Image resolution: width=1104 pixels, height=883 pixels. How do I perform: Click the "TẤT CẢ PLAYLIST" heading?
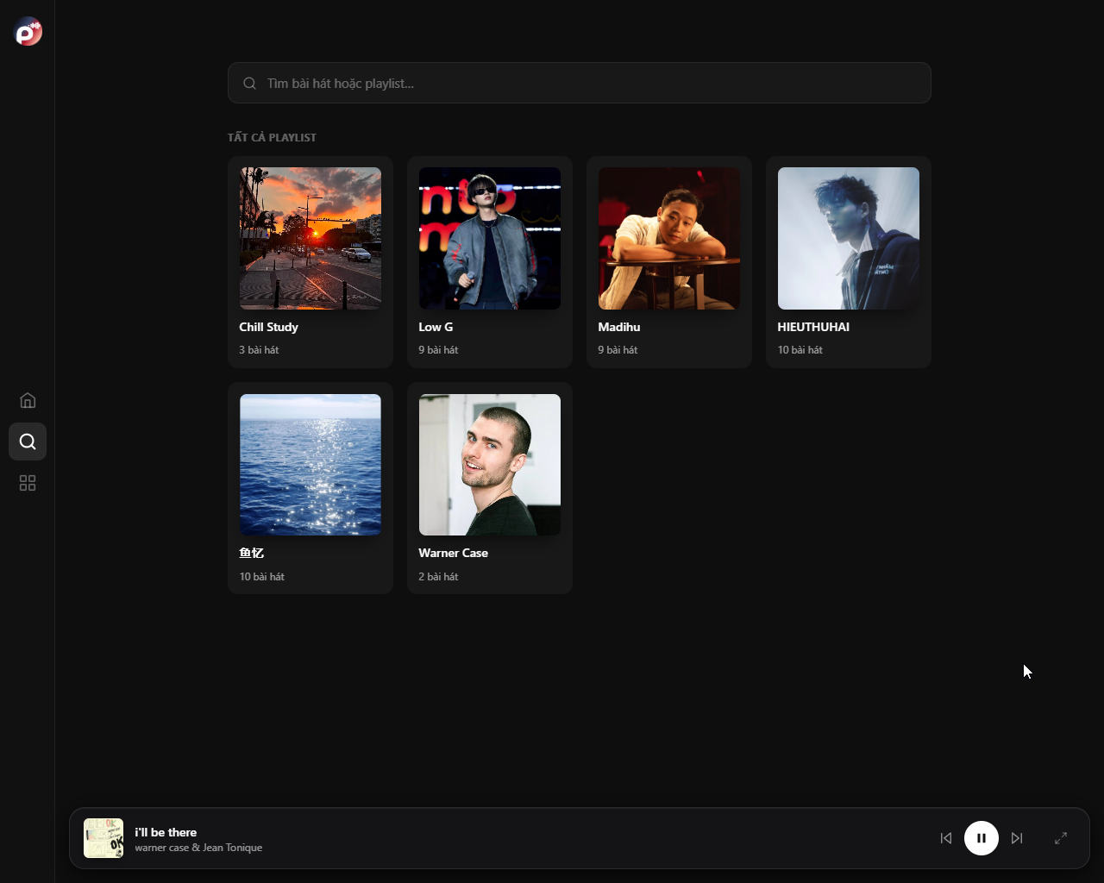(x=272, y=137)
